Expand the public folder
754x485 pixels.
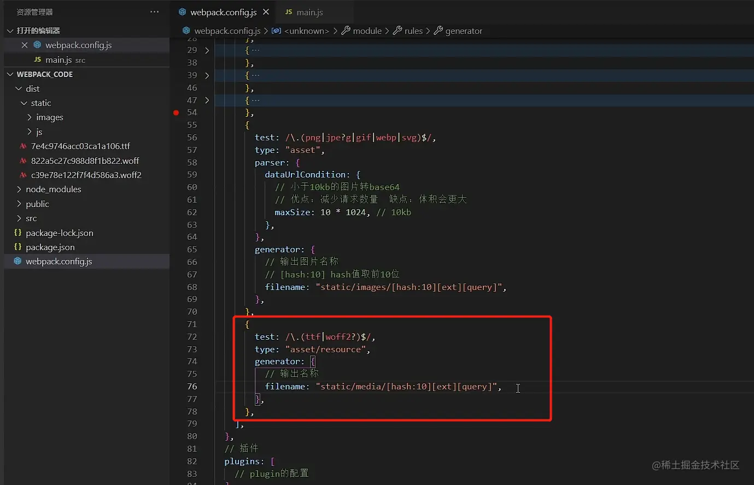tap(19, 204)
